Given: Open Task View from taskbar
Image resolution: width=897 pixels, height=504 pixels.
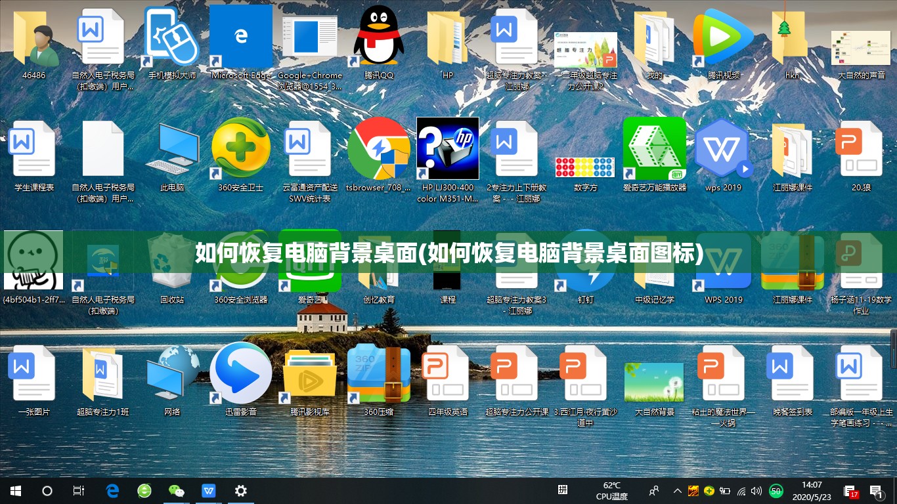Looking at the screenshot, I should click(78, 490).
